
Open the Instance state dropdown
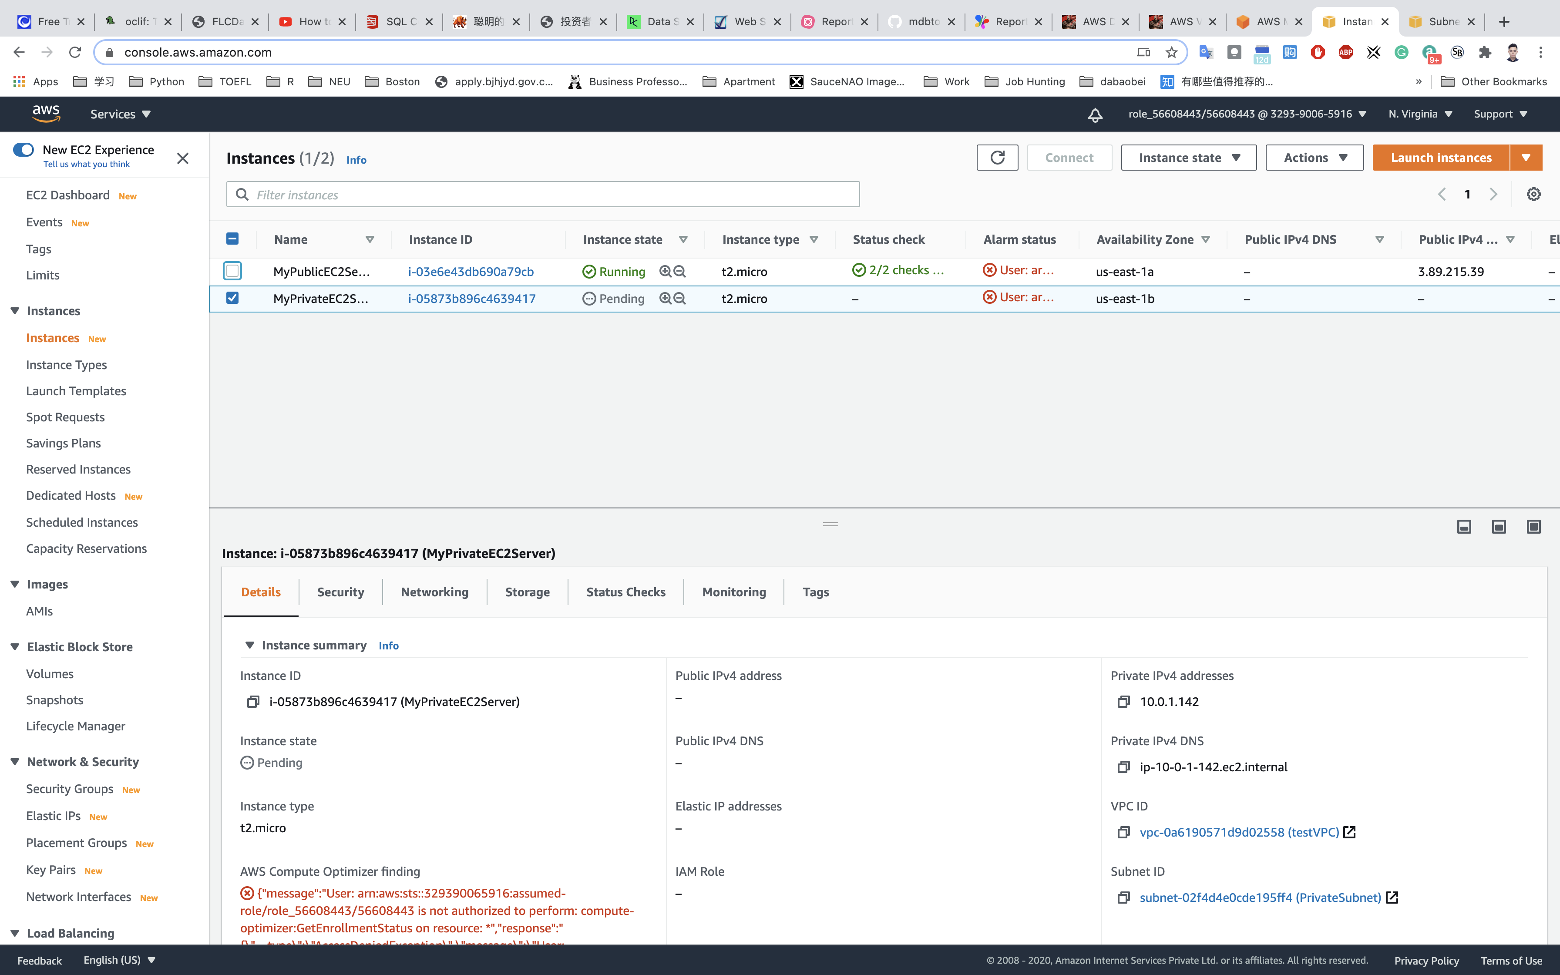(1188, 157)
